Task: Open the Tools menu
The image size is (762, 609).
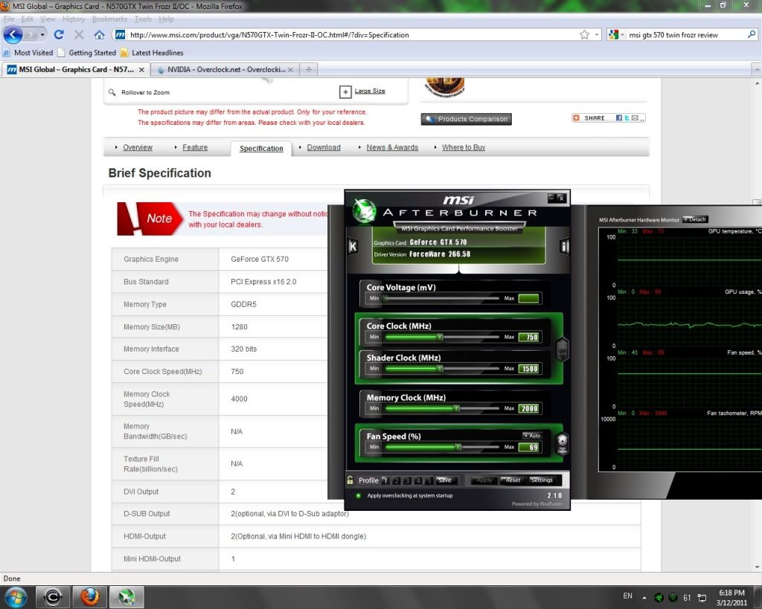Action: point(143,19)
